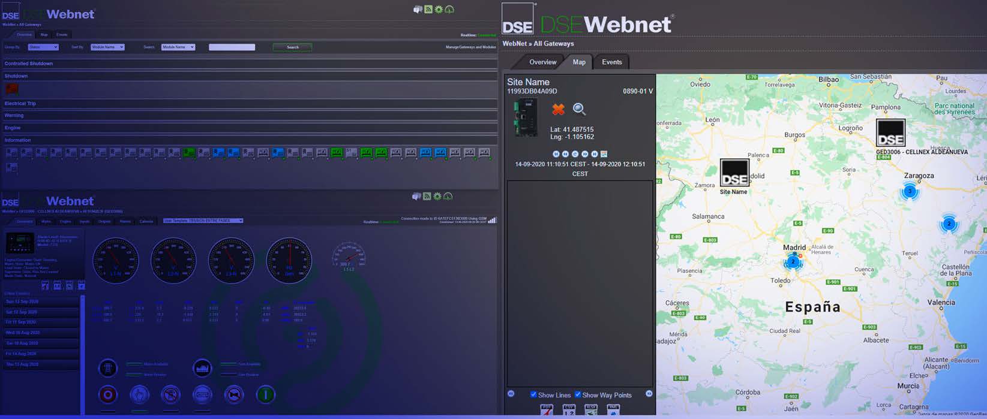Open the Map tab in the right Webnet panel
987x419 pixels.
pyautogui.click(x=578, y=62)
